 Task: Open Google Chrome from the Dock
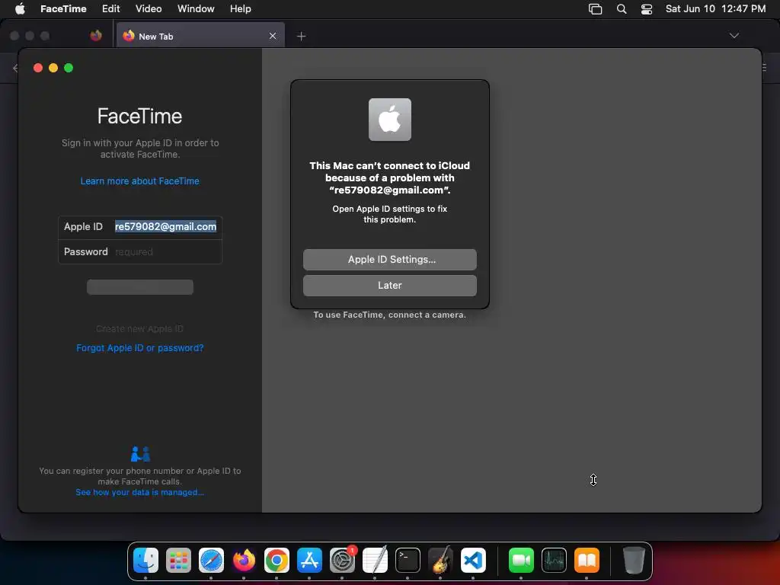click(277, 561)
